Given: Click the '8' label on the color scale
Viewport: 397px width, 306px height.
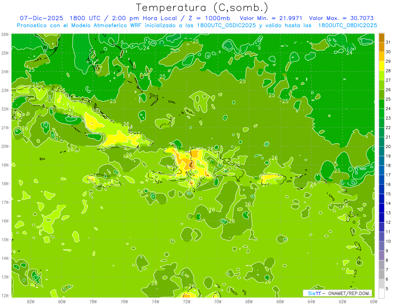Looking at the screenshot, I should 387,260.
